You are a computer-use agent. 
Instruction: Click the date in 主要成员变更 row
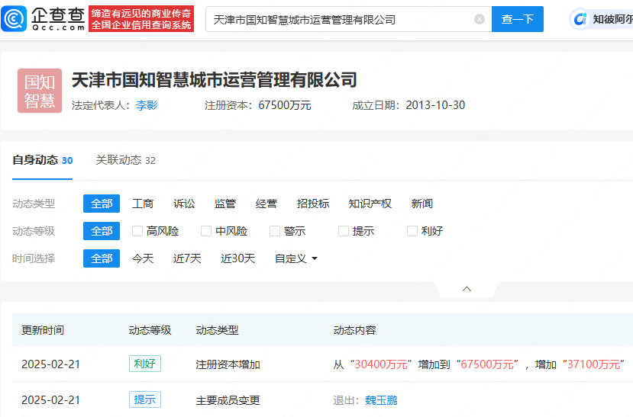tap(51, 400)
